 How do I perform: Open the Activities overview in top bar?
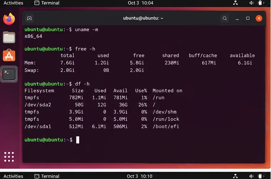click(x=13, y=3)
